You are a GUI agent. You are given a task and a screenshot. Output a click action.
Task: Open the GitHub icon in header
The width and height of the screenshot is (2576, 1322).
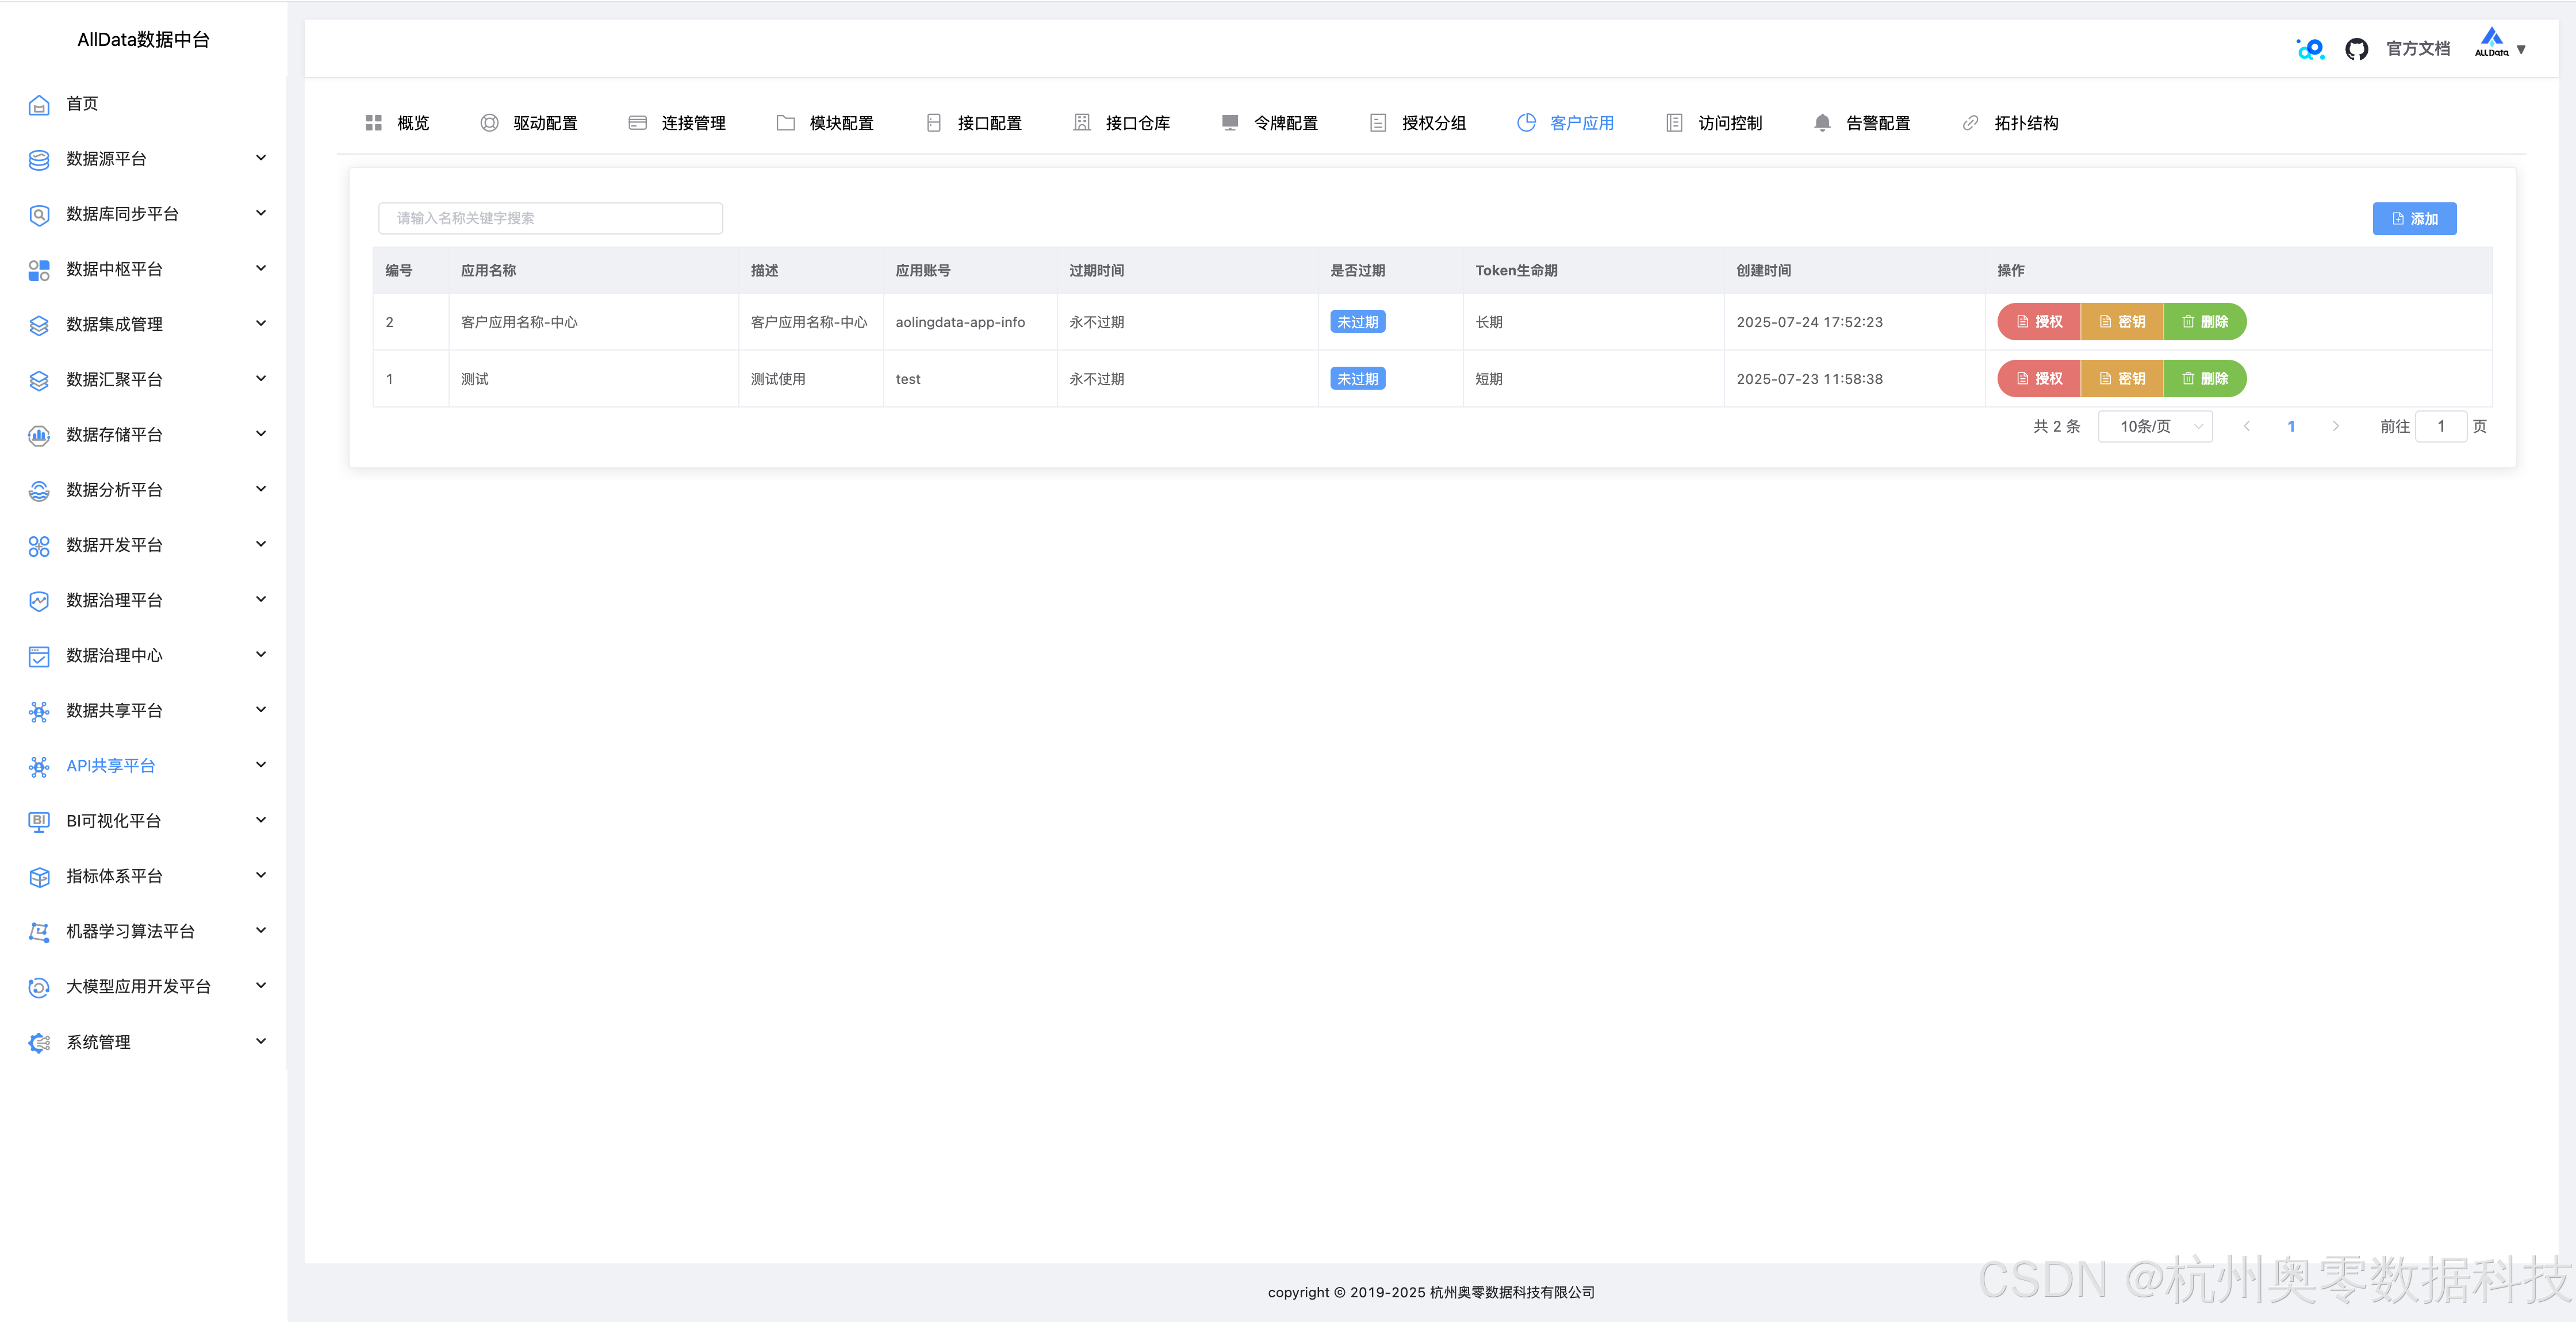click(2356, 49)
